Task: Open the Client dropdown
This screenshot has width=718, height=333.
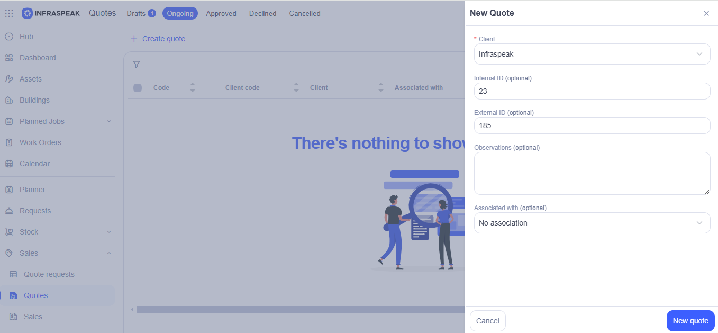Action: 592,54
